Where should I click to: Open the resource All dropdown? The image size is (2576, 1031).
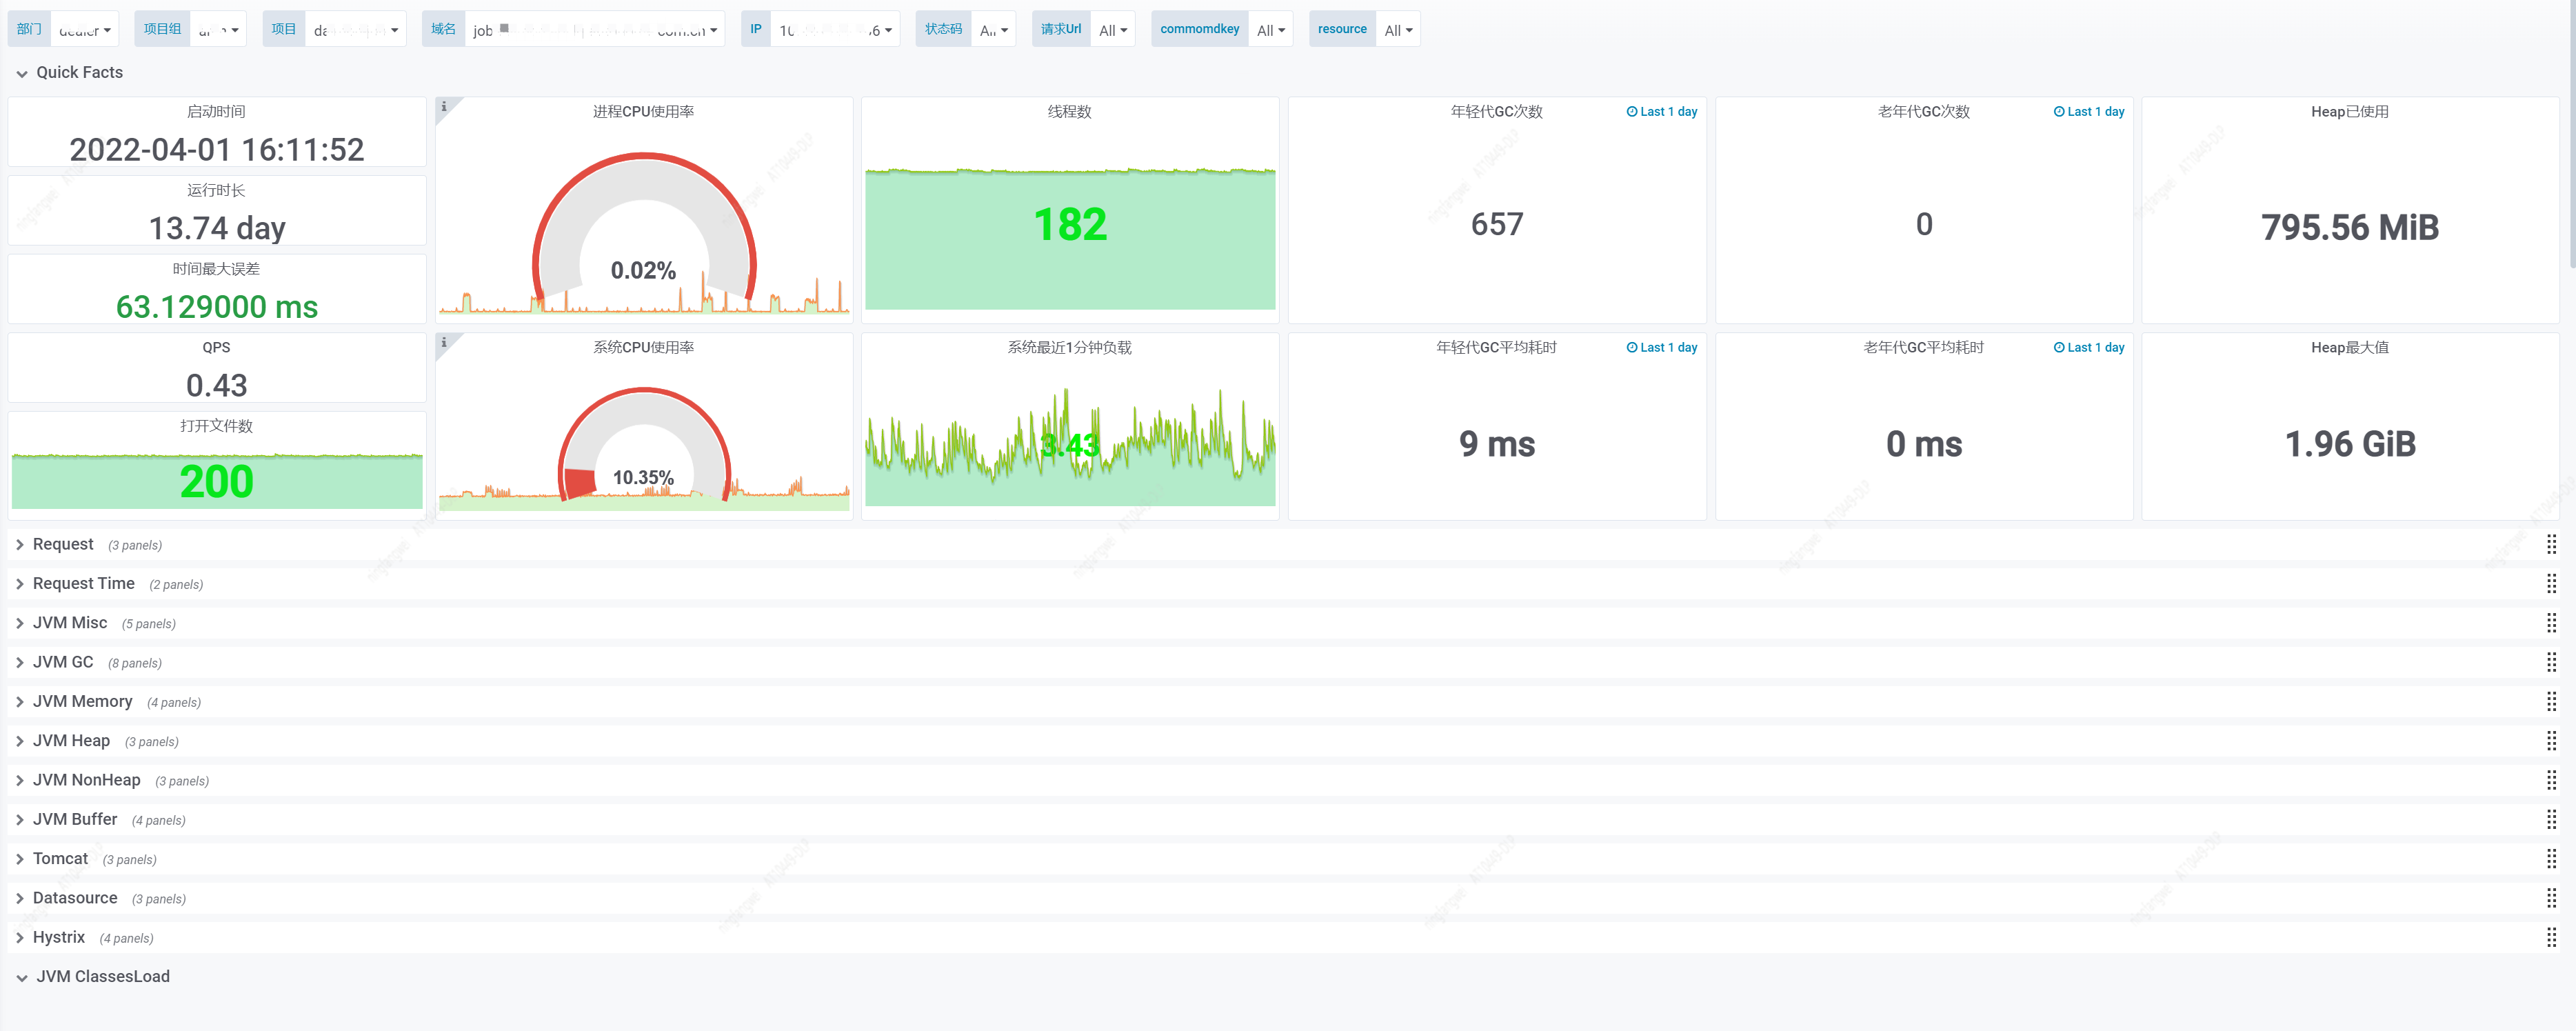click(1397, 30)
